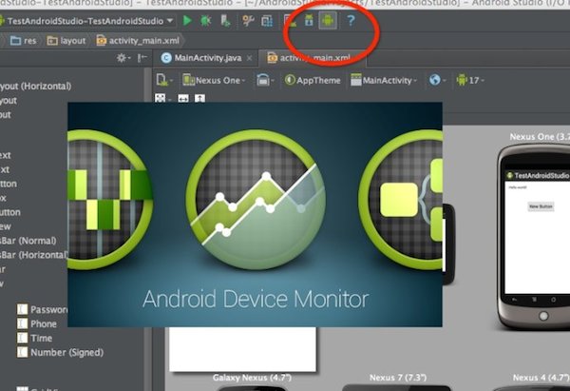Open Android Device Monitor from toolbar
570x391 pixels.
(328, 21)
